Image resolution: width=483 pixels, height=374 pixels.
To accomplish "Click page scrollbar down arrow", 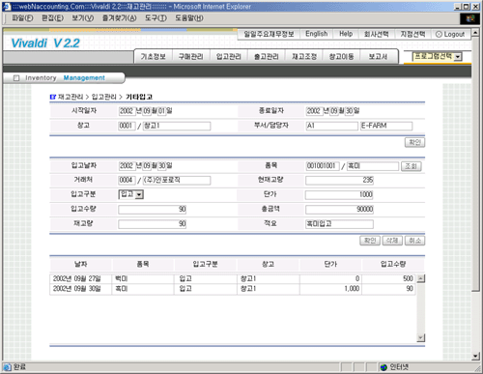I will [x=475, y=357].
